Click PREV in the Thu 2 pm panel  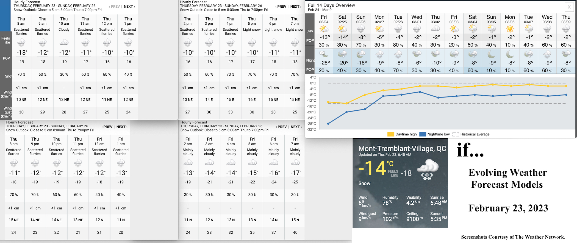[x=281, y=7]
